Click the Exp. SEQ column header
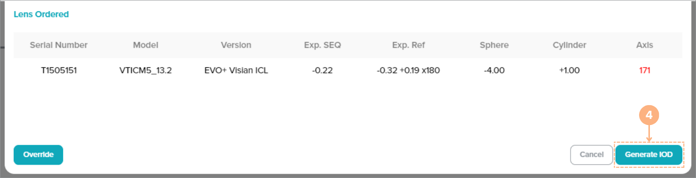Screen dimensions: 696x178 pos(322,45)
